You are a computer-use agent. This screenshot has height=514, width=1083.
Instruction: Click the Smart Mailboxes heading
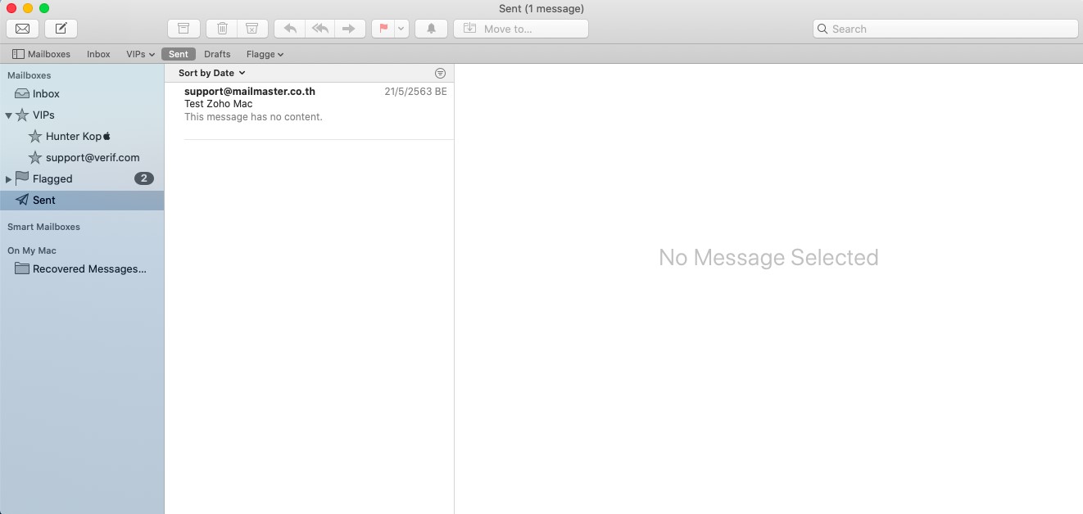point(43,227)
